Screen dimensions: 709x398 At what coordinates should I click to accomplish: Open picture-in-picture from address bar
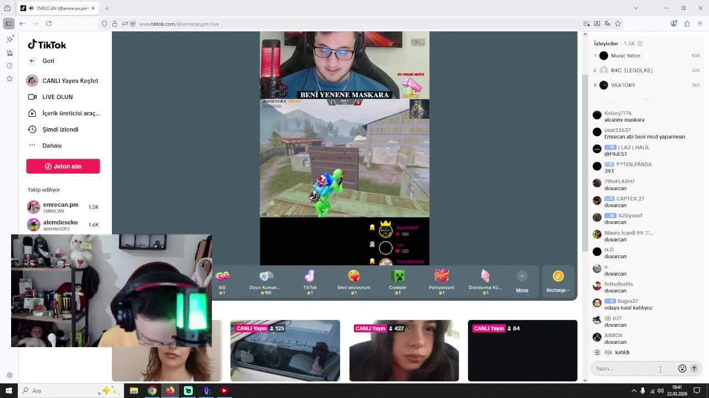point(587,24)
